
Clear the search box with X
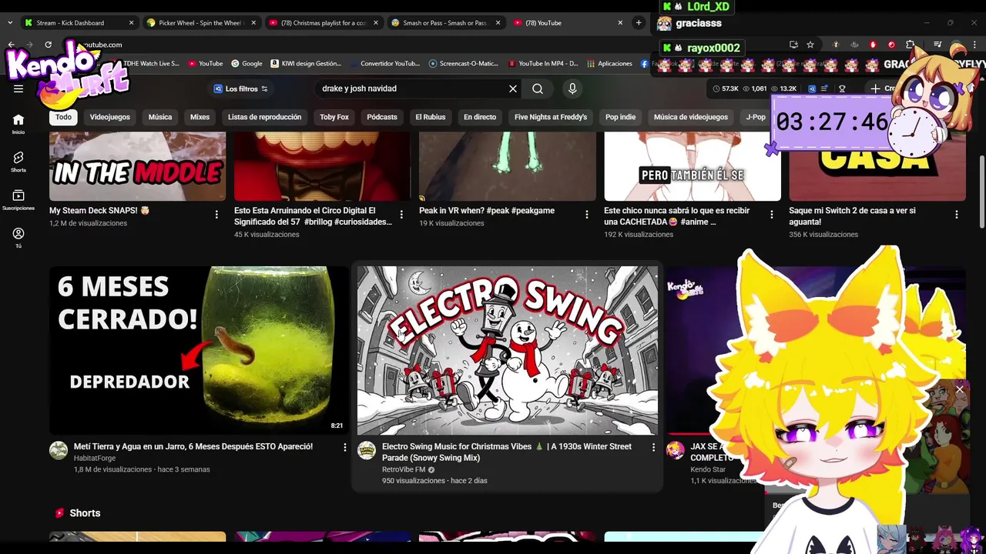[513, 88]
